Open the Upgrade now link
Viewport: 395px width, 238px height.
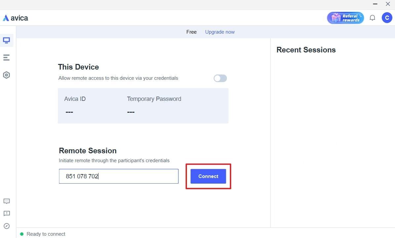pos(220,32)
